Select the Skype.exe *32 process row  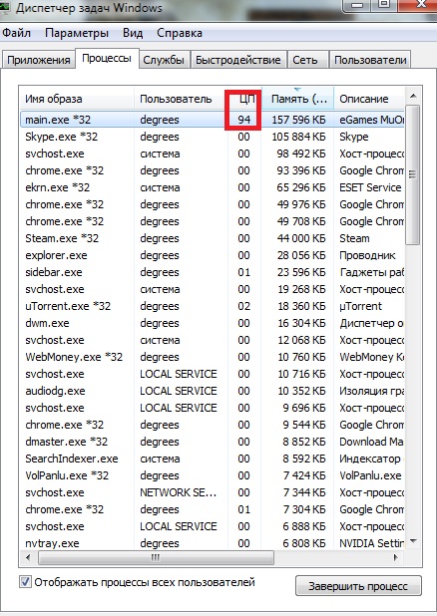pos(213,137)
